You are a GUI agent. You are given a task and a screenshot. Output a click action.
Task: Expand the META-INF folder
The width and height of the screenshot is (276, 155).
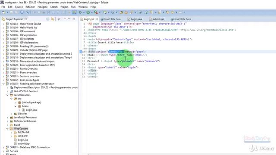tap(12, 133)
